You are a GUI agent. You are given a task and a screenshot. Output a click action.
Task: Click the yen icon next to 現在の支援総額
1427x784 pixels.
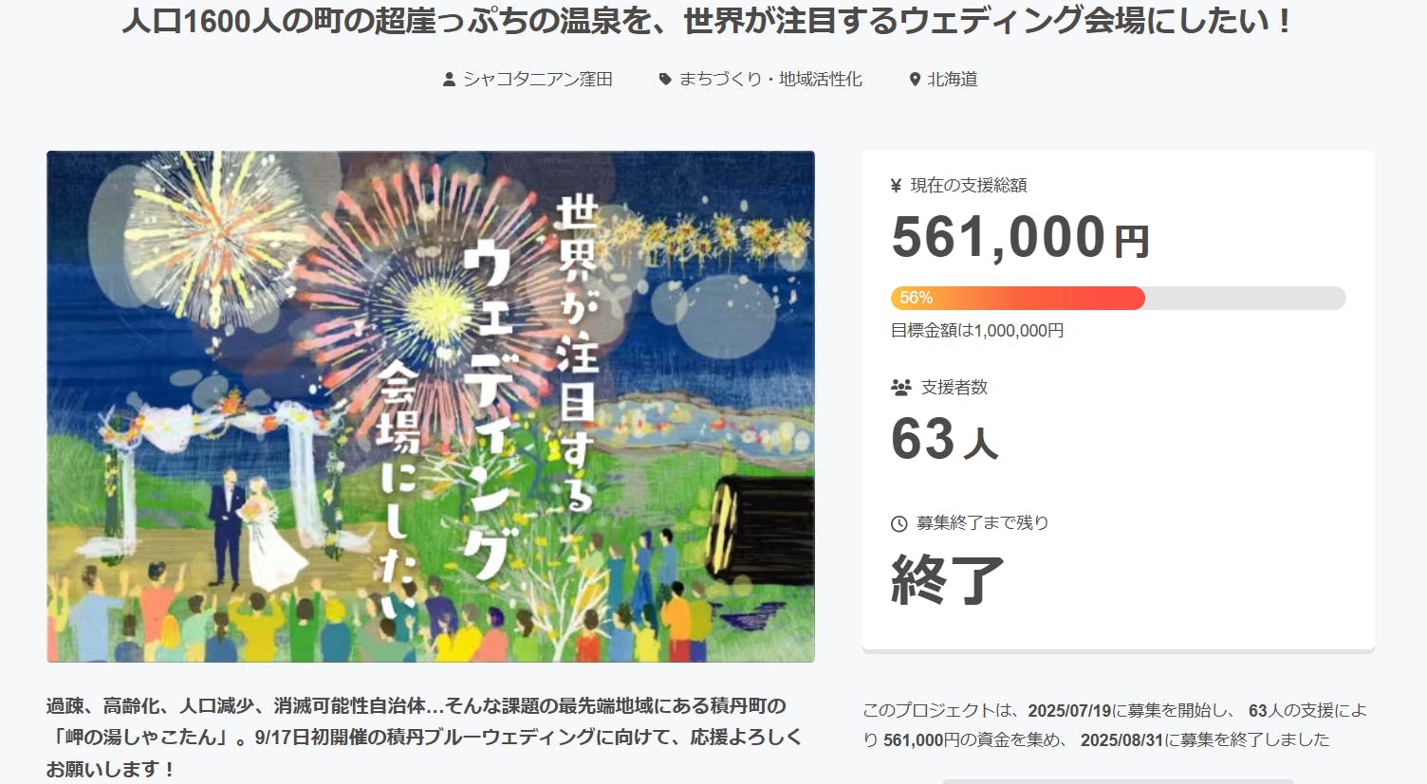pyautogui.click(x=896, y=186)
